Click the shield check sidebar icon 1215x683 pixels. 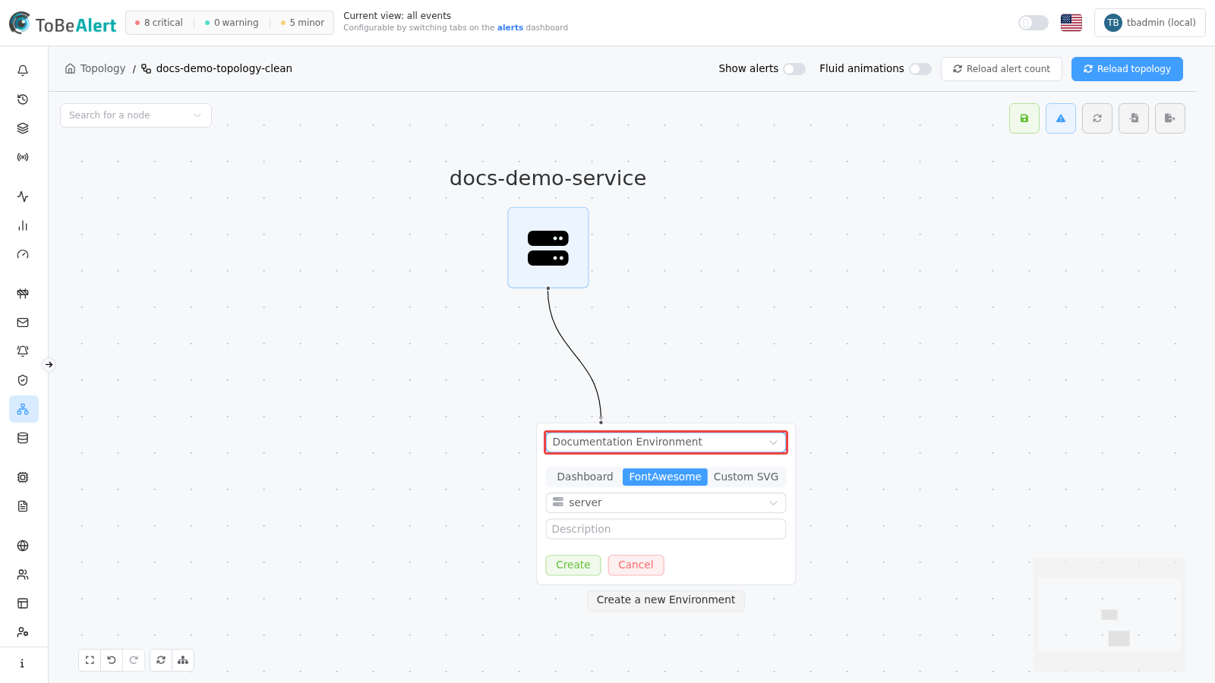tap(23, 380)
